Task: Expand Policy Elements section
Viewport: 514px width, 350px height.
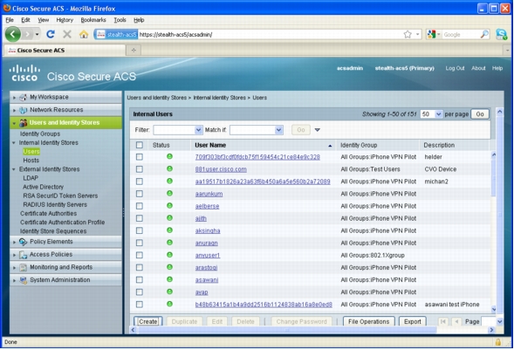Action: [x=14, y=242]
